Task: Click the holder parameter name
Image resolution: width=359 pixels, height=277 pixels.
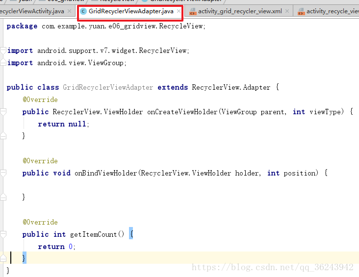Action: pyautogui.click(x=247, y=173)
